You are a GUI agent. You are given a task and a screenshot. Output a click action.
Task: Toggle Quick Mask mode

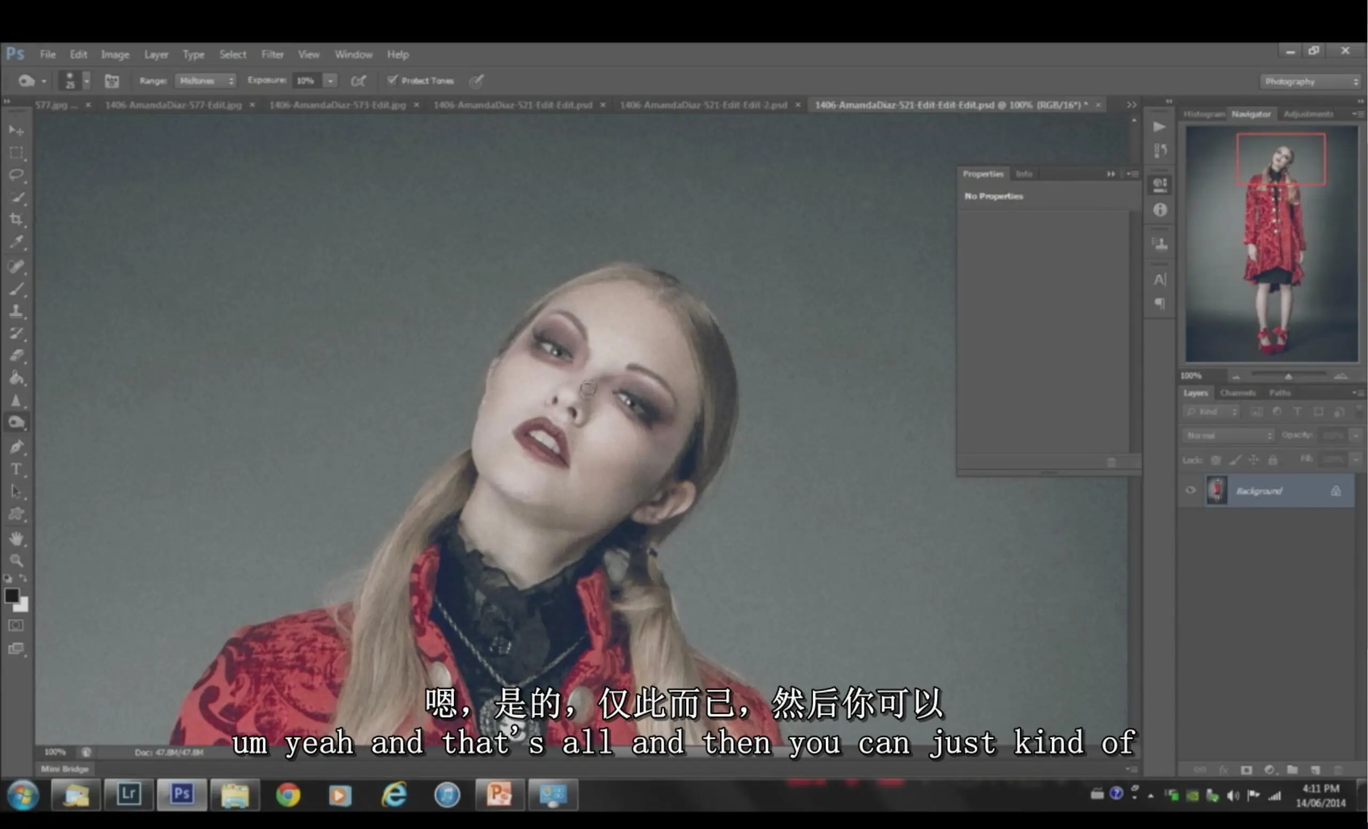(16, 626)
